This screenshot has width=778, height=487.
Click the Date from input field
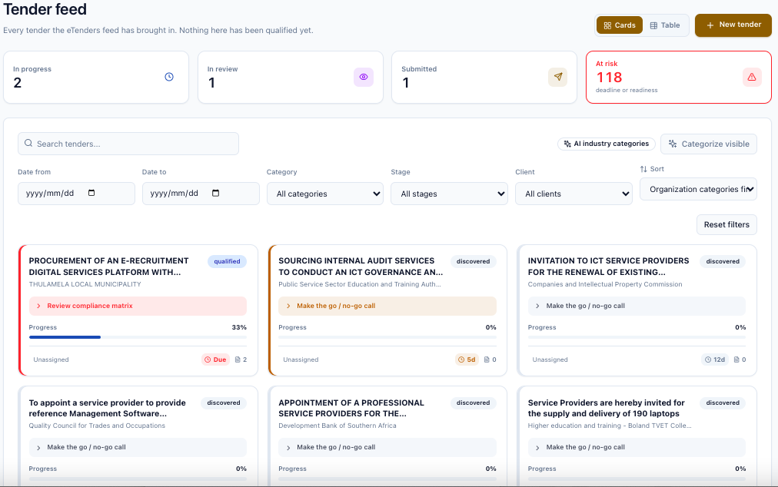(x=76, y=194)
